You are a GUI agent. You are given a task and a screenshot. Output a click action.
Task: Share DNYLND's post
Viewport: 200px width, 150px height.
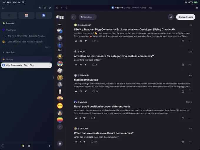point(183,142)
